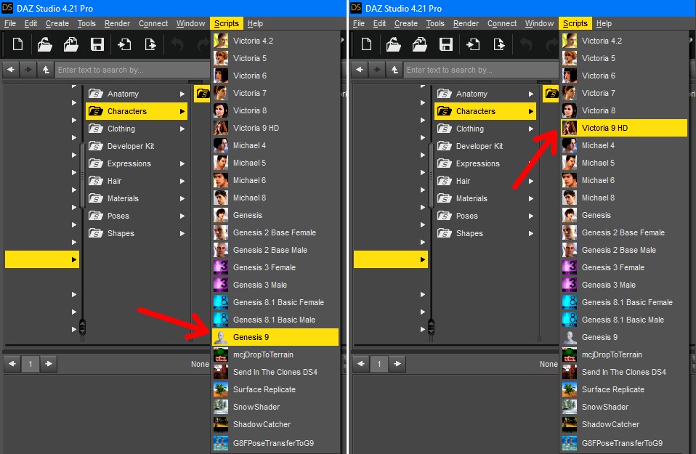This screenshot has width=696, height=454.
Task: Expand highlighted yellow row arrow in left panel
Action: 73,259
